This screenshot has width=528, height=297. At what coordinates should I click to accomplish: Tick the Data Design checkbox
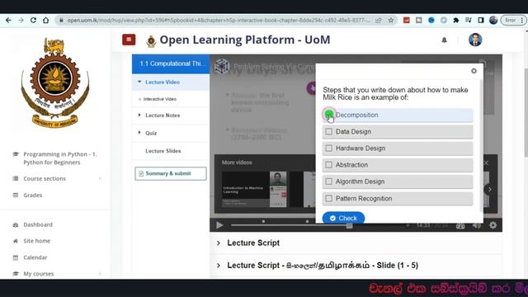tap(329, 132)
